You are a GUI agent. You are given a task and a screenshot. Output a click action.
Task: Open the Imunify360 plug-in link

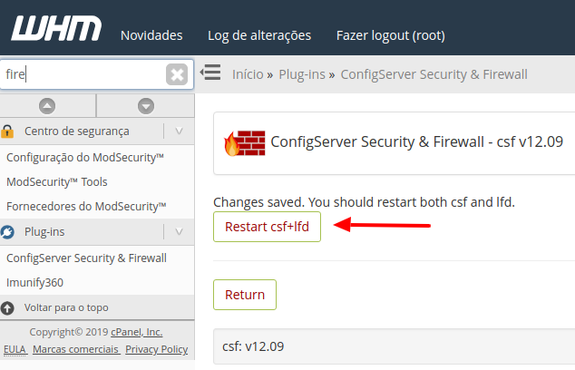pyautogui.click(x=34, y=282)
